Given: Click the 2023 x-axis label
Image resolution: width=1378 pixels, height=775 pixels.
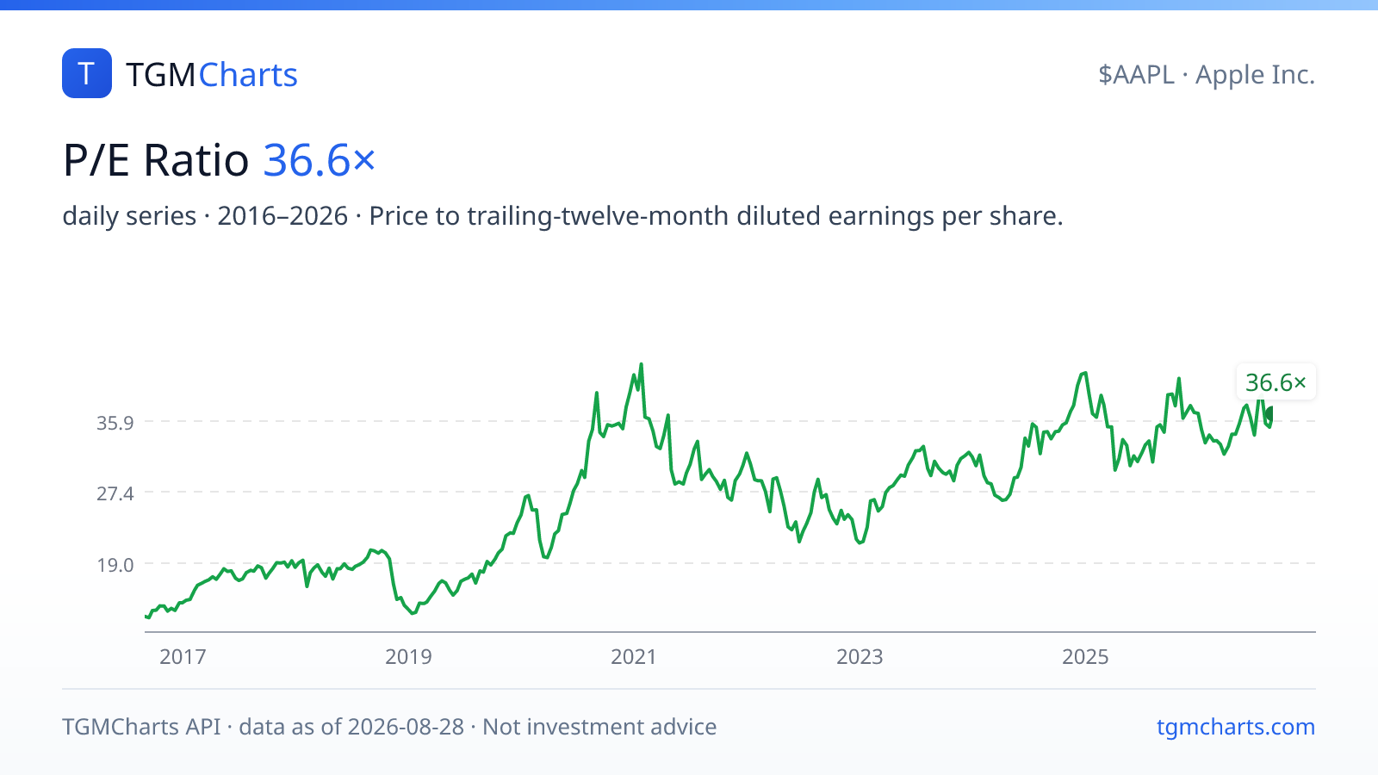Looking at the screenshot, I should tap(860, 657).
